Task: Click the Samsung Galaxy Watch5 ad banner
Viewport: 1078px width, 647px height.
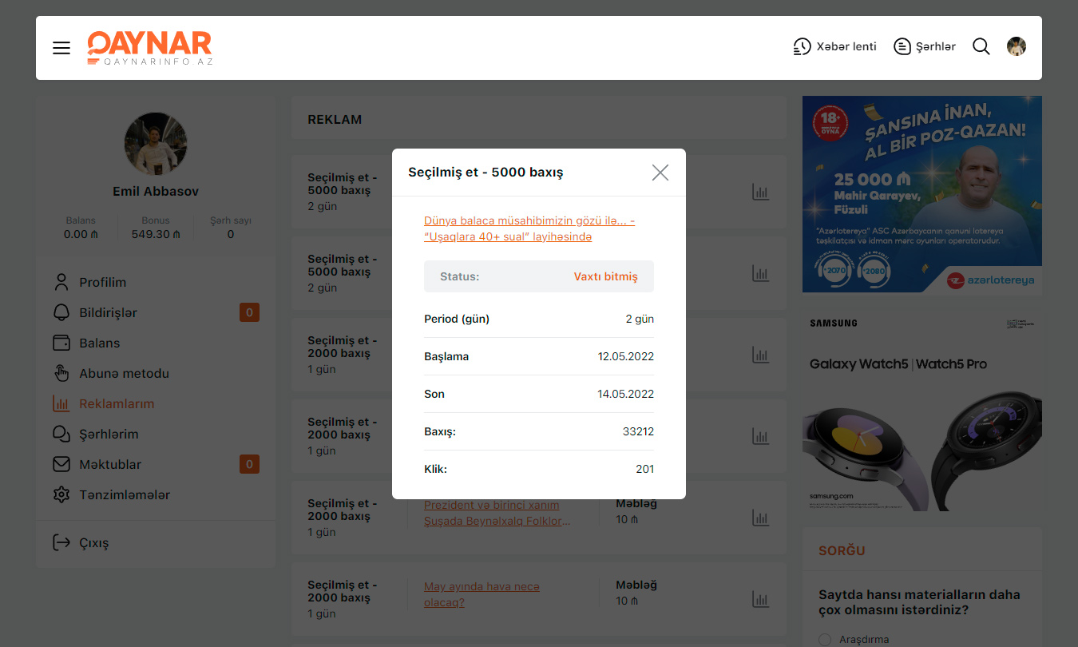Action: click(921, 410)
